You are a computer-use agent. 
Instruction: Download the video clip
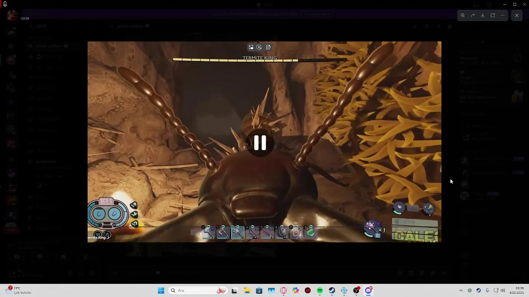pos(483,15)
